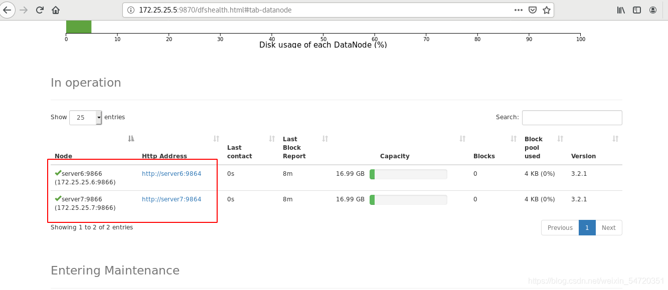Viewport: 668px width, 290px height.
Task: Click the 3.2.1 version for server6
Action: (579, 174)
